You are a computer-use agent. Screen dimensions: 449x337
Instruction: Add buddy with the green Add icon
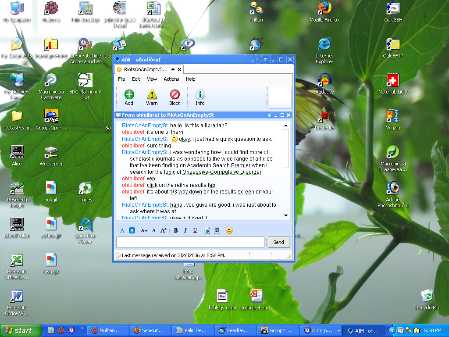(x=129, y=97)
